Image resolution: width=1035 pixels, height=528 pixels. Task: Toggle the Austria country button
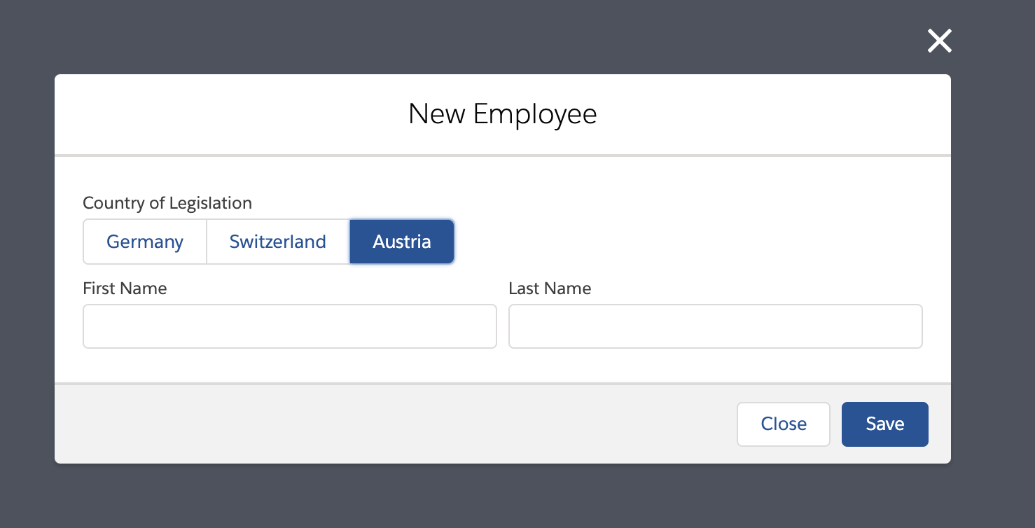point(402,242)
